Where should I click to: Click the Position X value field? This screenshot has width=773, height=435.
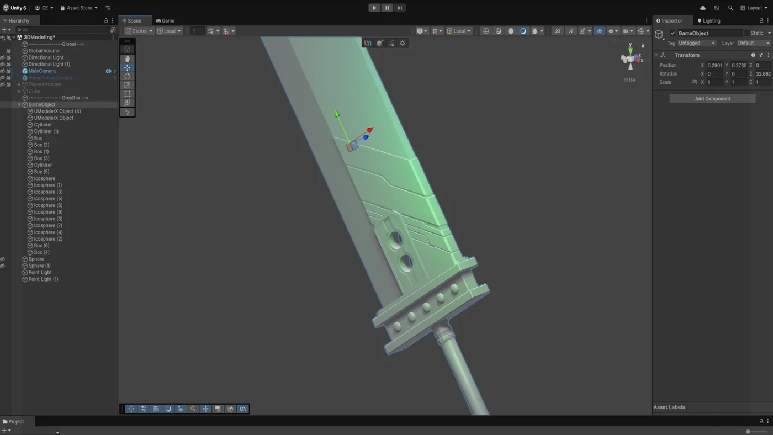point(715,65)
